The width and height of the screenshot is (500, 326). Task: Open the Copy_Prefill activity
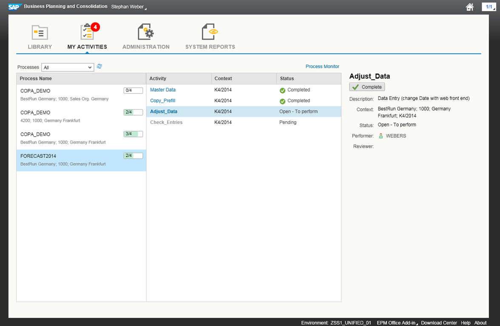[162, 100]
